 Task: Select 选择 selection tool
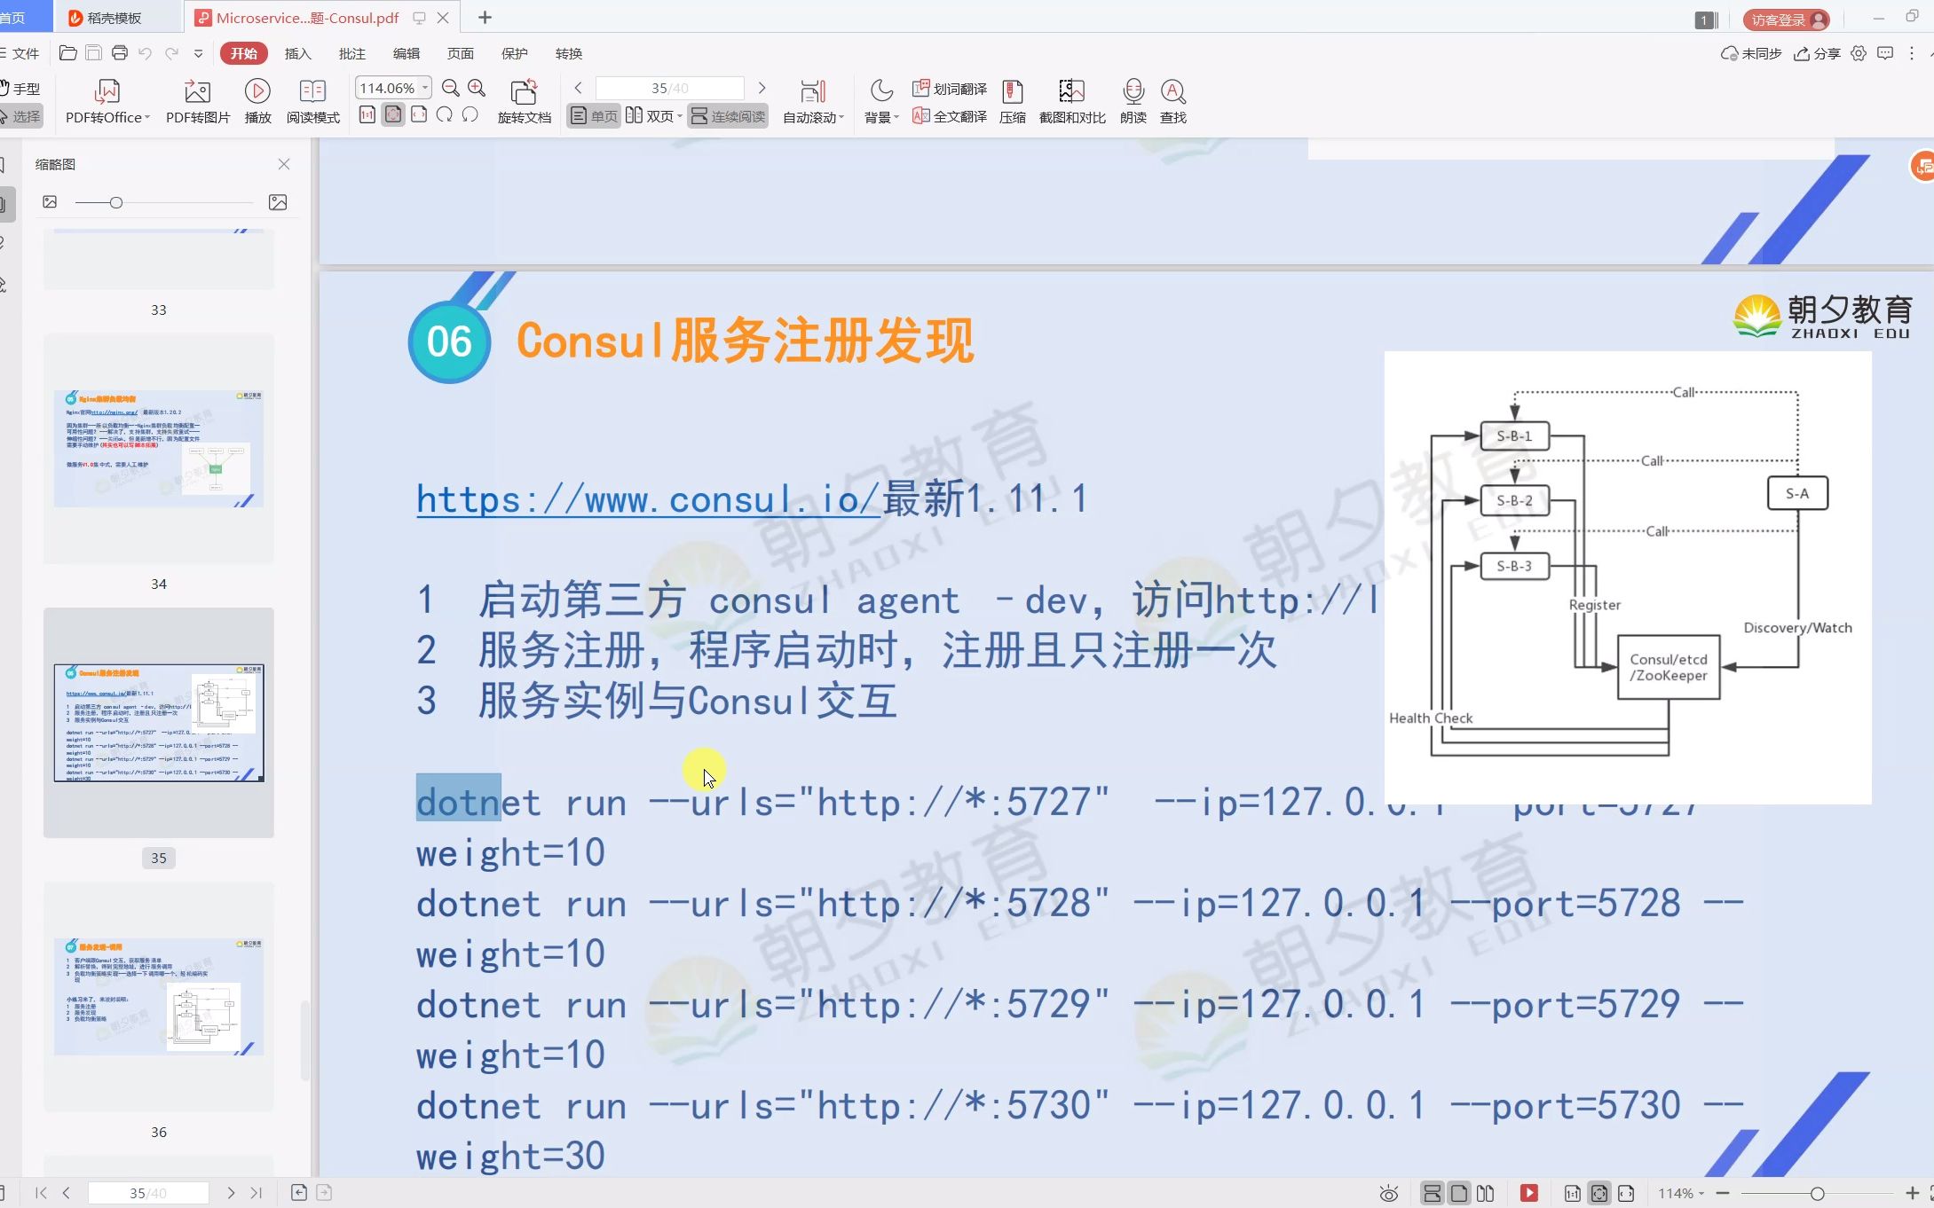click(20, 116)
